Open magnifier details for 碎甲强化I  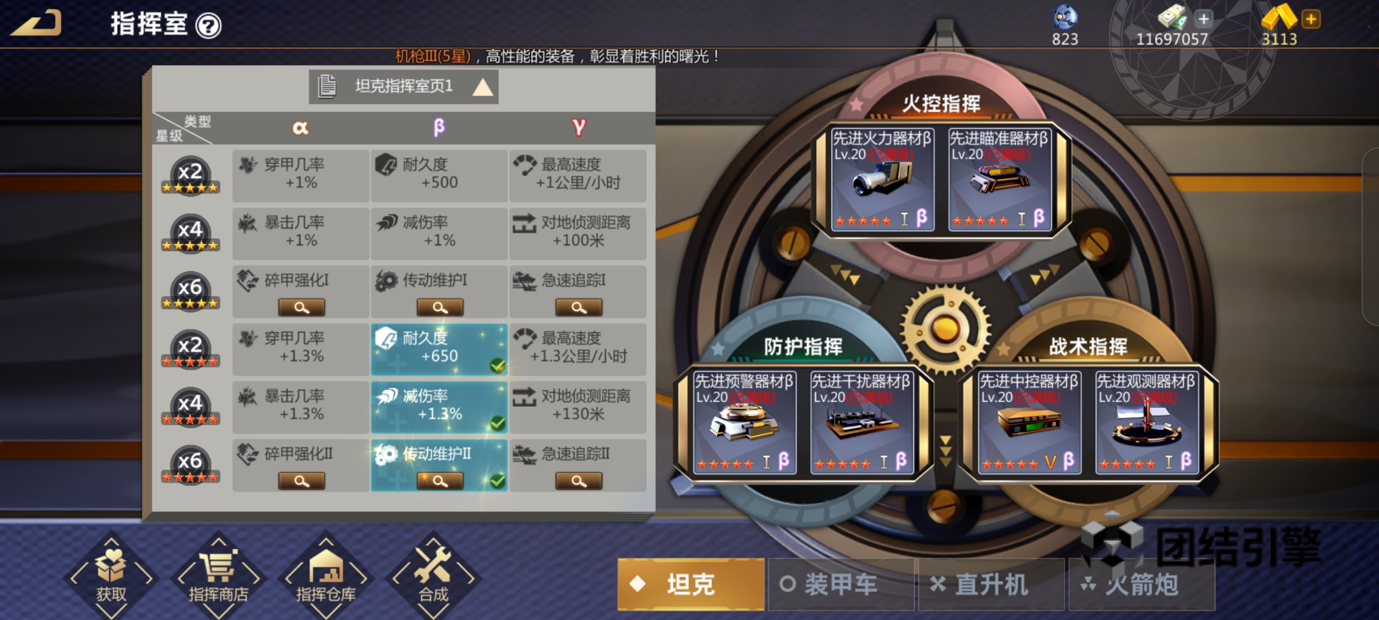tap(301, 308)
